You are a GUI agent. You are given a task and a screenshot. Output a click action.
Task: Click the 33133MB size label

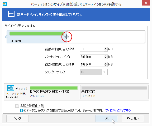[16, 41]
